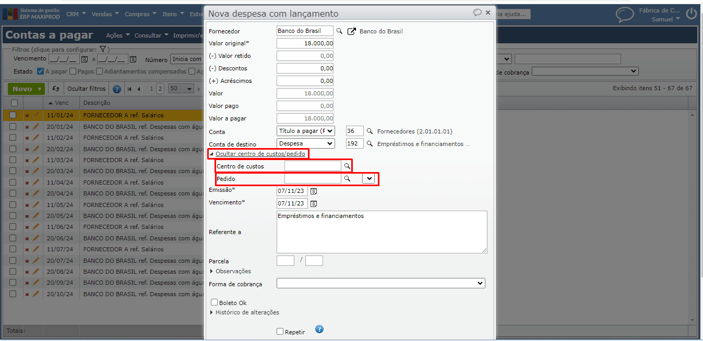The height and width of the screenshot is (341, 703).
Task: Open the Ações menu
Action: point(117,35)
